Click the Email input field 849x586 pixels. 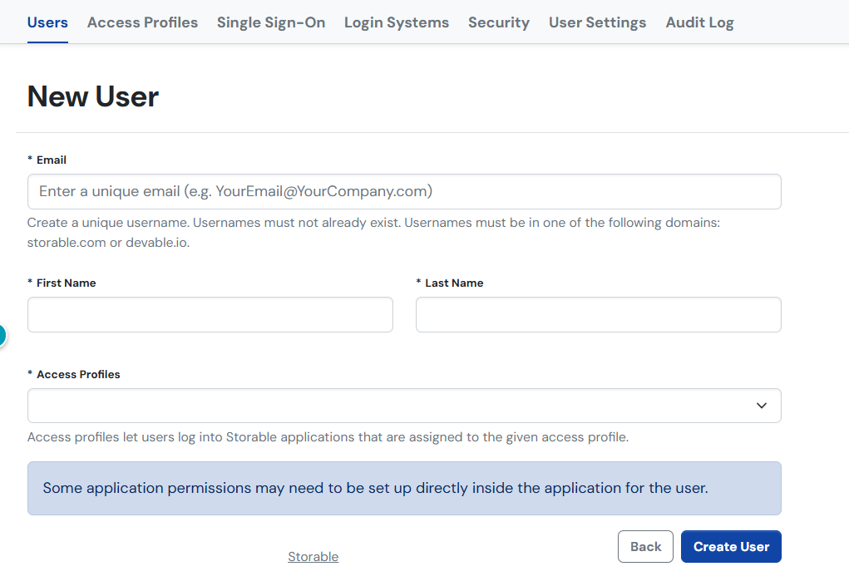(404, 191)
